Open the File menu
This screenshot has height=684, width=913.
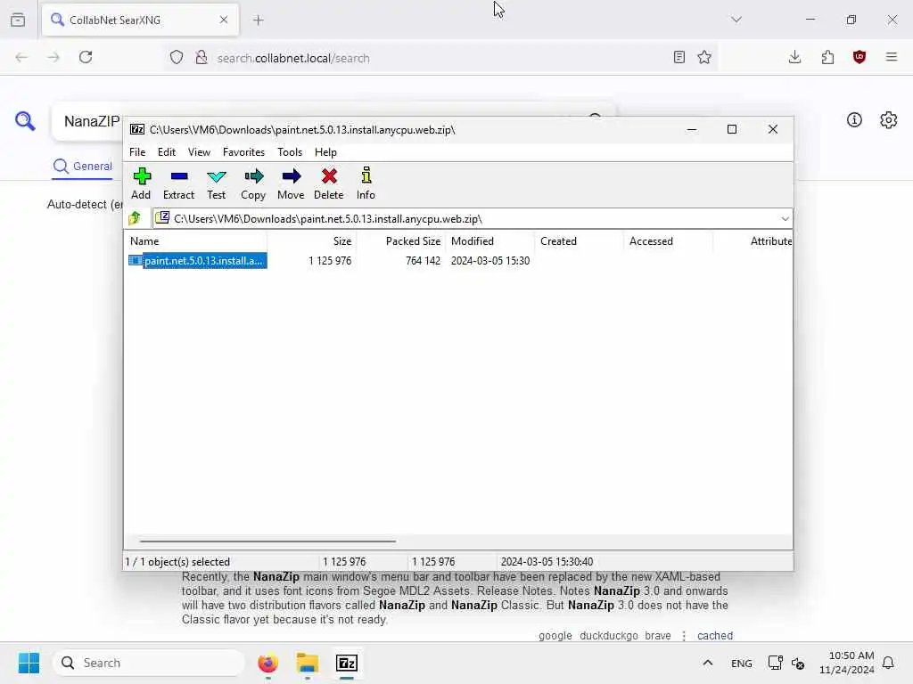pos(137,151)
